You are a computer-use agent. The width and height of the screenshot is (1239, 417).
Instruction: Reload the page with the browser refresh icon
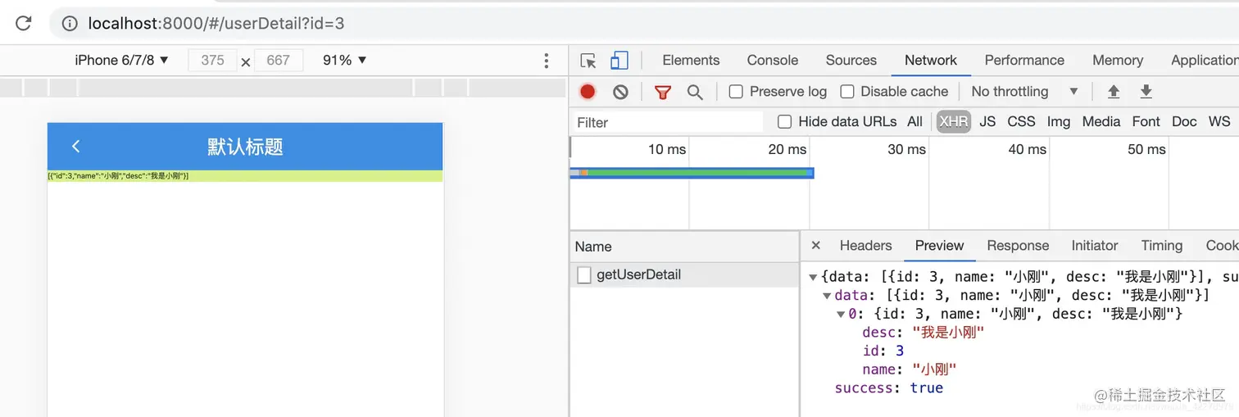click(23, 23)
